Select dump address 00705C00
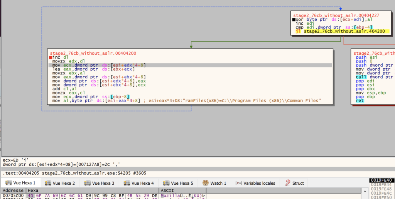The height and width of the screenshot is (199, 395). pyautogui.click(x=13, y=196)
